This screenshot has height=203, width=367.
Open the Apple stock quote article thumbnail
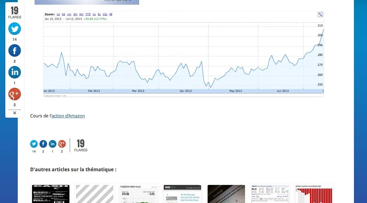click(270, 194)
